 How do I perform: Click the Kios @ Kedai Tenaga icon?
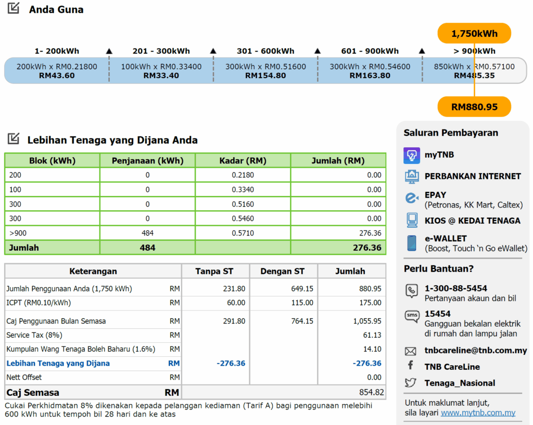[x=411, y=221]
